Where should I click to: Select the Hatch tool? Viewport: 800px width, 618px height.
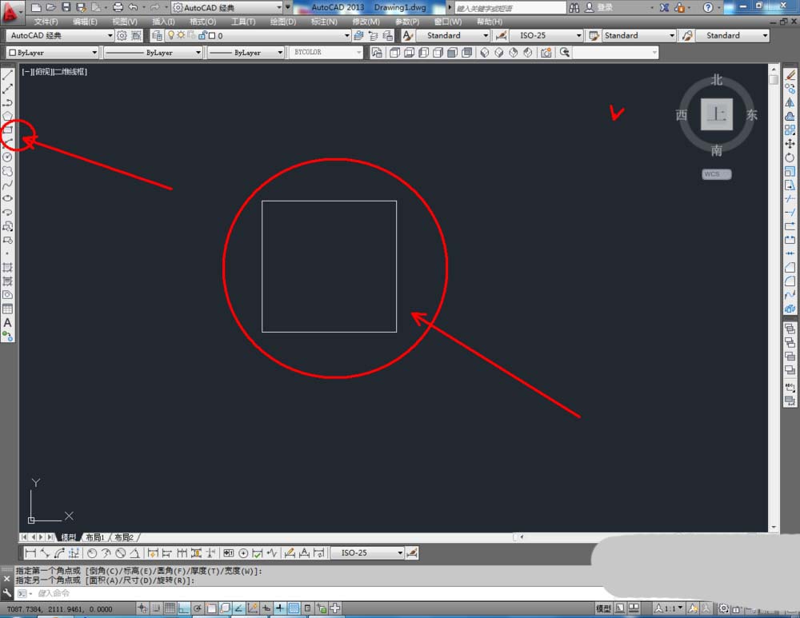(8, 267)
